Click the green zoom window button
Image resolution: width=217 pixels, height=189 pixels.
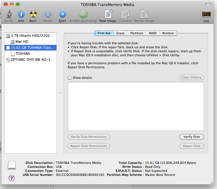(x=18, y=5)
